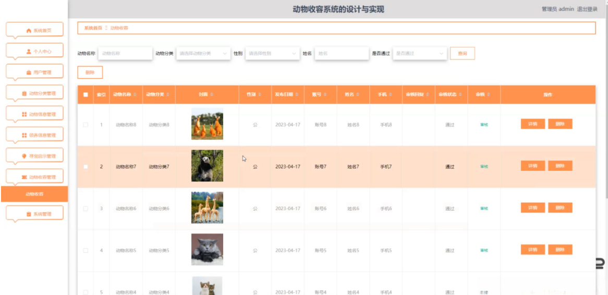Click 系统首页 in the breadcrumb

93,28
